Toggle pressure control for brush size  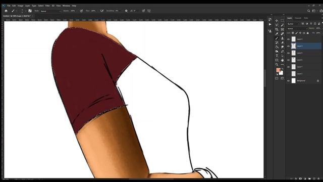[x=143, y=11]
